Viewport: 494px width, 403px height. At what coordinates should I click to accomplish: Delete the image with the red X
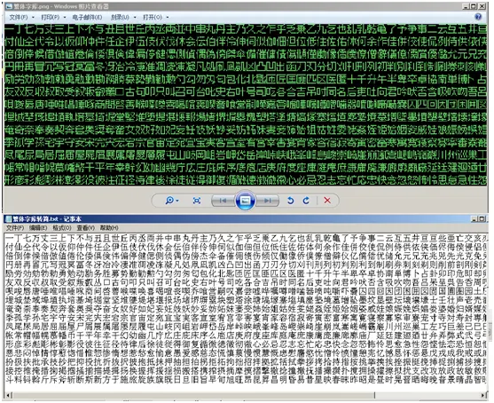pyautogui.click(x=327, y=201)
